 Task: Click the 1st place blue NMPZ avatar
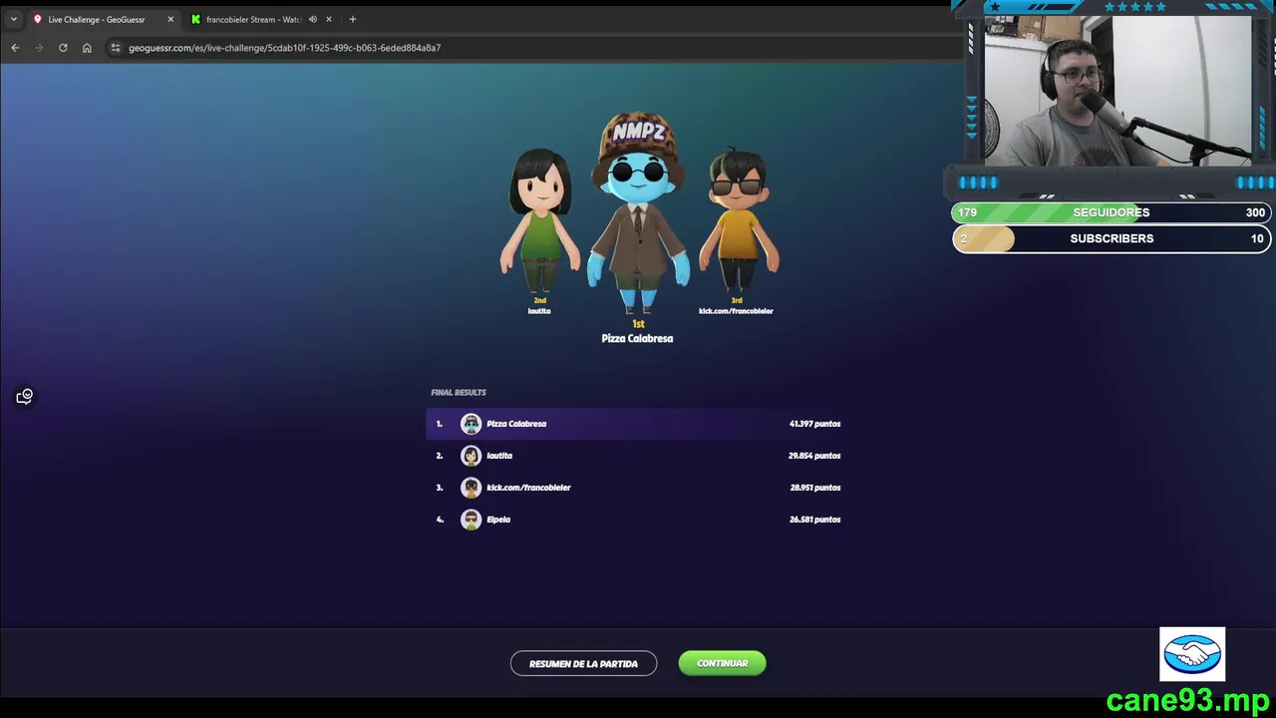pyautogui.click(x=638, y=211)
